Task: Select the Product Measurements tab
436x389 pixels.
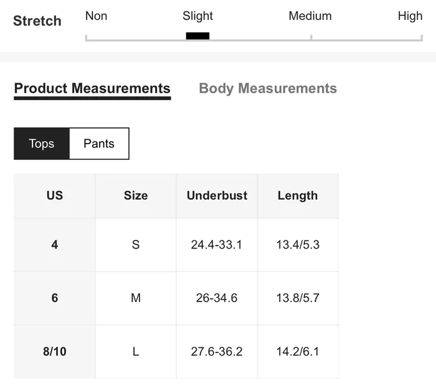Action: [92, 88]
